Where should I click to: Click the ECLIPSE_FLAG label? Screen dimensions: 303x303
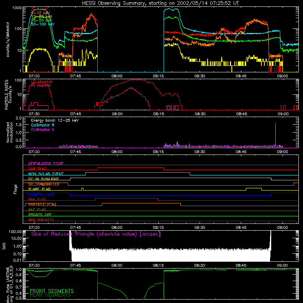[41, 194]
